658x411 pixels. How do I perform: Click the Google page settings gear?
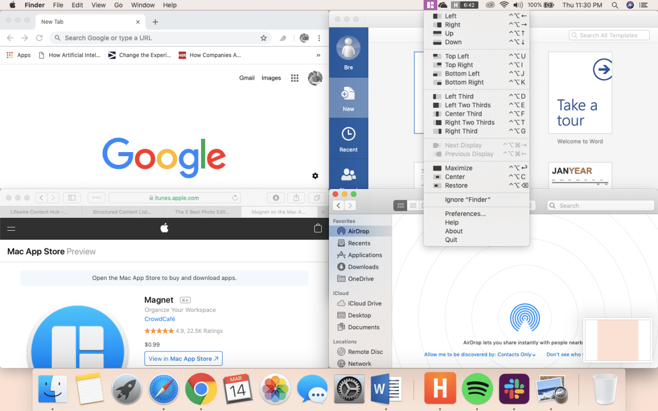[x=315, y=176]
